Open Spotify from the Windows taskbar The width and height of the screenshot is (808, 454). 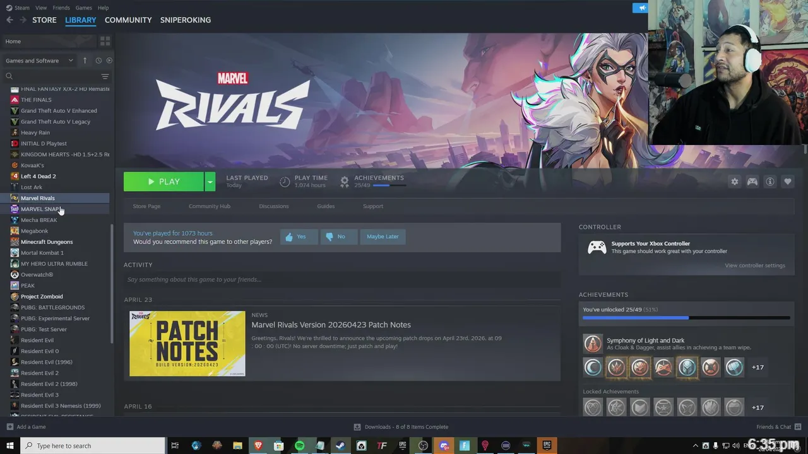click(299, 446)
